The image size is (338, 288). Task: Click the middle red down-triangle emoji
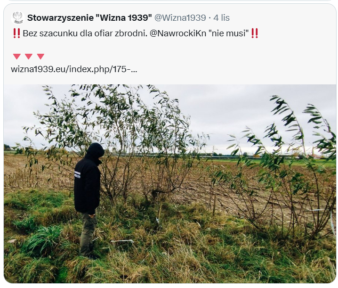point(29,57)
